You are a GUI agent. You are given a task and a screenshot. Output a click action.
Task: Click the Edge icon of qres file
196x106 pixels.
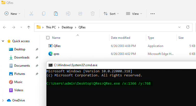(51, 54)
